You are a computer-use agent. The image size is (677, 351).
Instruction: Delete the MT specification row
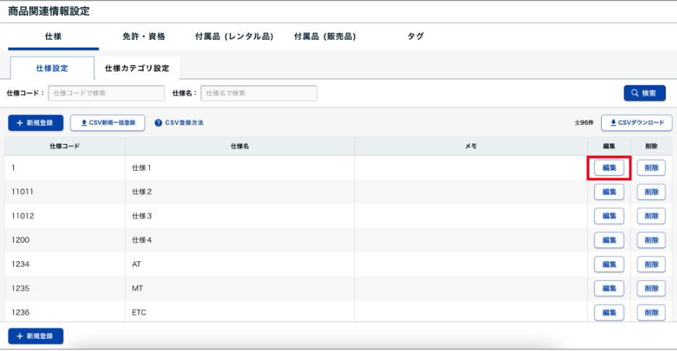point(651,289)
